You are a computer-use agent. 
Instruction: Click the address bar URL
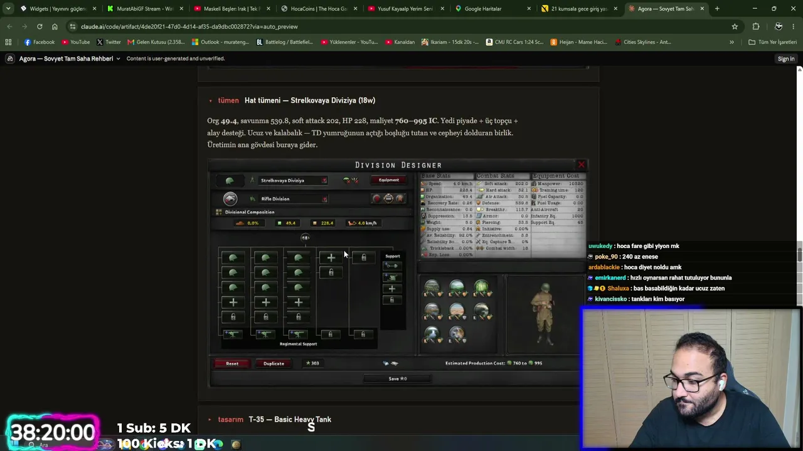[x=189, y=27]
